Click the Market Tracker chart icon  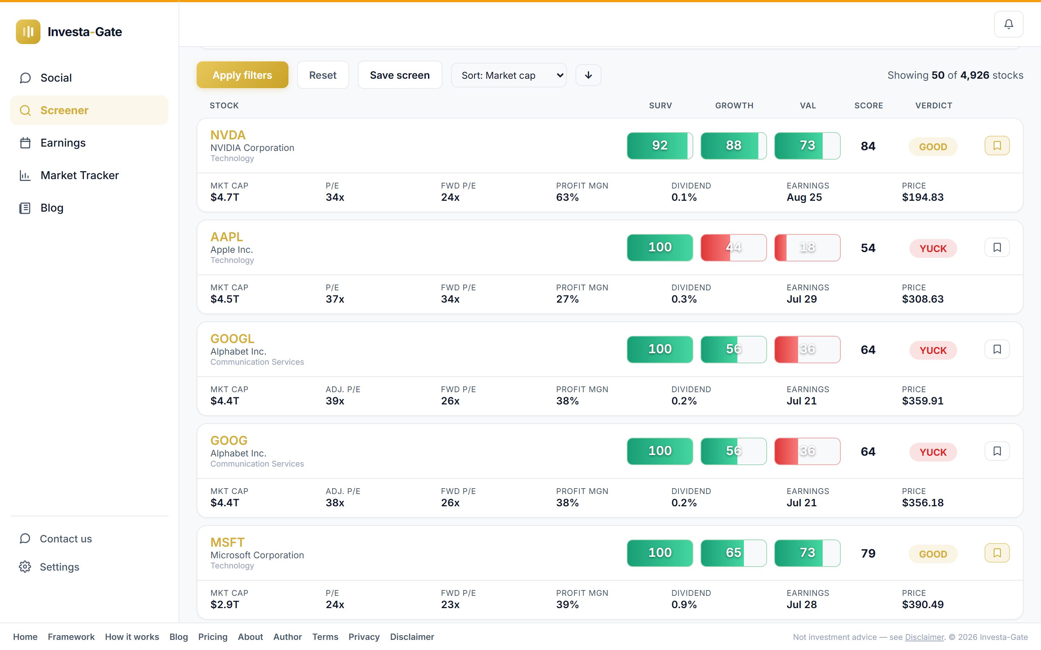pos(25,175)
